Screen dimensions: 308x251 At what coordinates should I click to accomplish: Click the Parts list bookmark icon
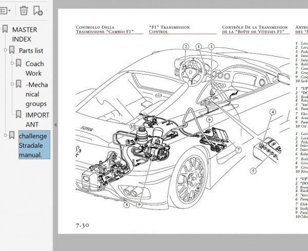(12, 50)
